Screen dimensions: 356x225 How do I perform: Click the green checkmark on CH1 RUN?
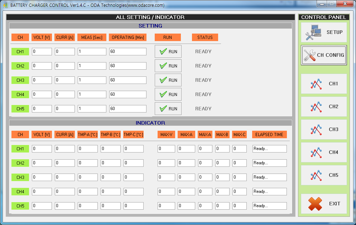(163, 52)
